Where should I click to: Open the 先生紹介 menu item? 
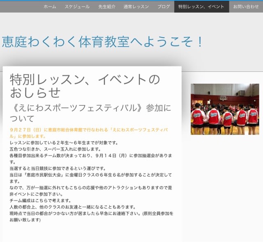point(107,7)
